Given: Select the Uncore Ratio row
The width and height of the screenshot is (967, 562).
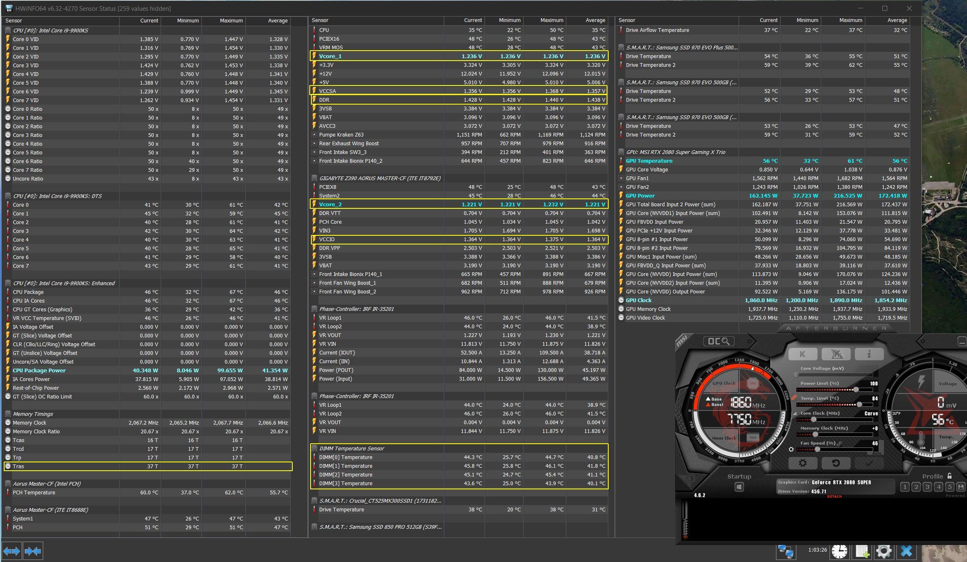Looking at the screenshot, I should coord(147,178).
